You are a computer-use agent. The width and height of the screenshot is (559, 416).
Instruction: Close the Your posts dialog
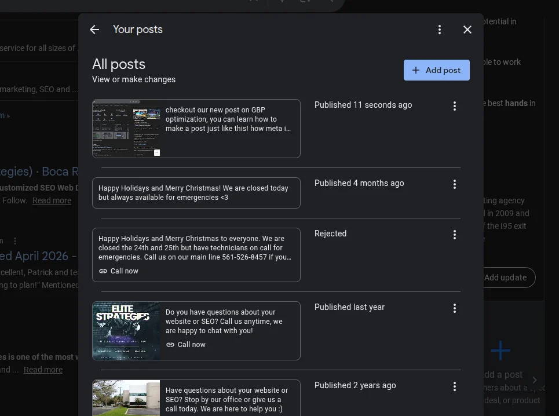467,30
